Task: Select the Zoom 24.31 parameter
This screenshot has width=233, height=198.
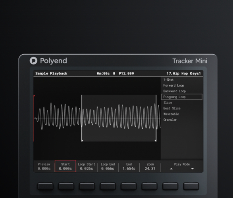Action: tap(150, 166)
